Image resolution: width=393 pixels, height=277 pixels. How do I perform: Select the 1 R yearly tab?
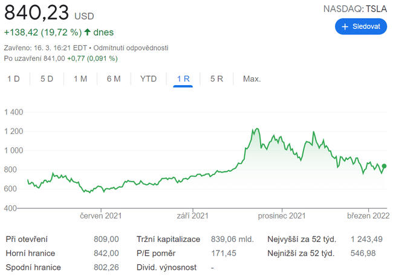point(183,79)
